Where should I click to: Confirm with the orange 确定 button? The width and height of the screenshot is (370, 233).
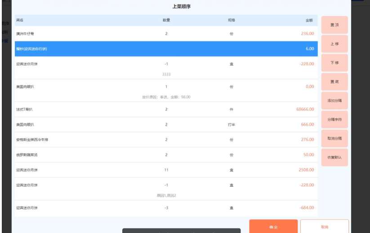click(273, 227)
